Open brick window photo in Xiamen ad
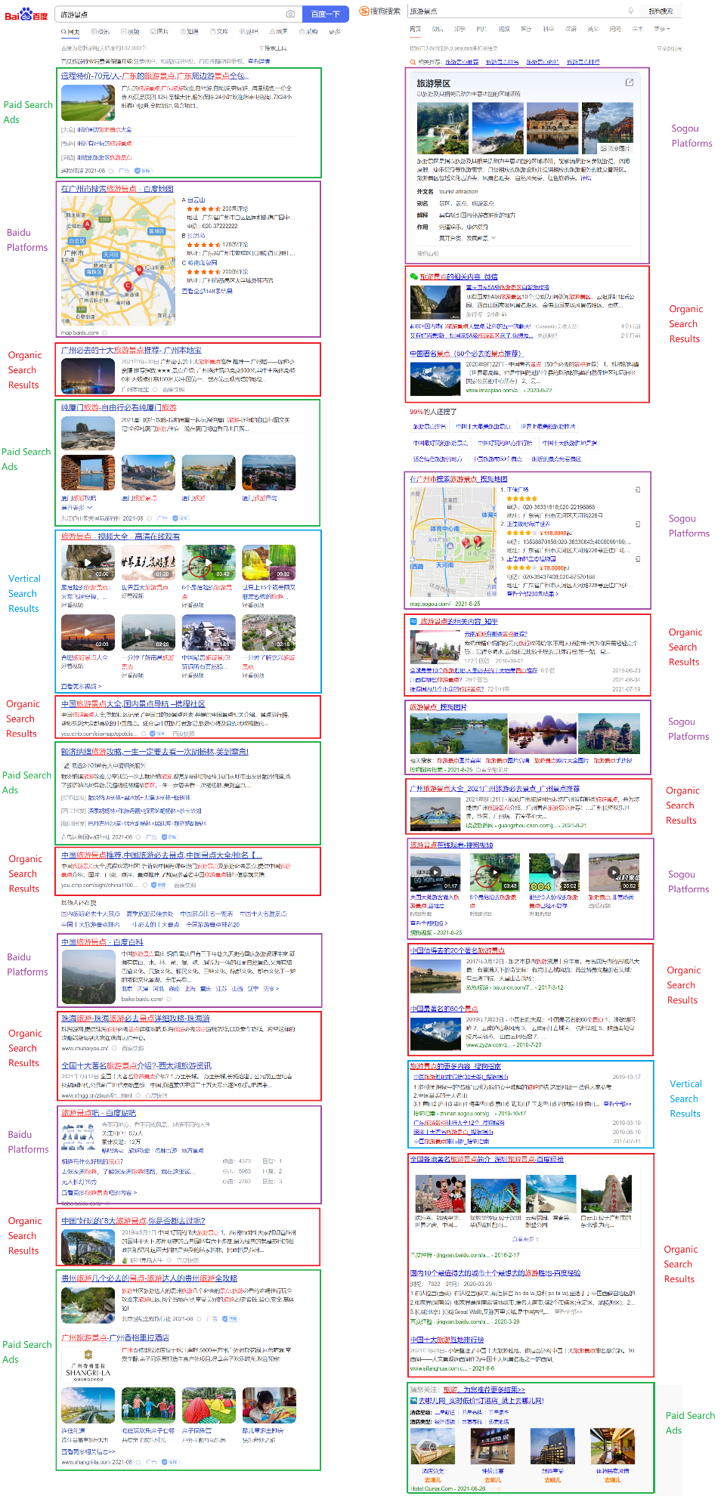The width and height of the screenshot is (724, 1496). coord(88,474)
